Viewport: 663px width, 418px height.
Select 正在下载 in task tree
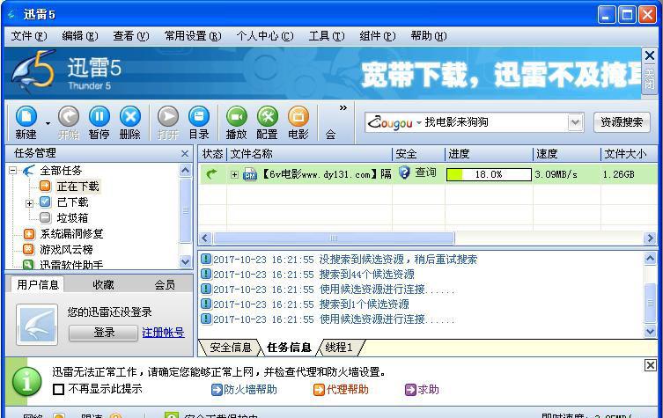(x=77, y=187)
